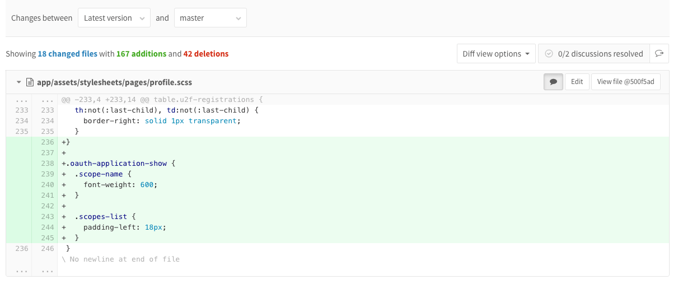Screen dimensions: 678x284
Task: Open the app/assets/stylesheets/pages/profile.scss file link
Action: click(x=114, y=82)
